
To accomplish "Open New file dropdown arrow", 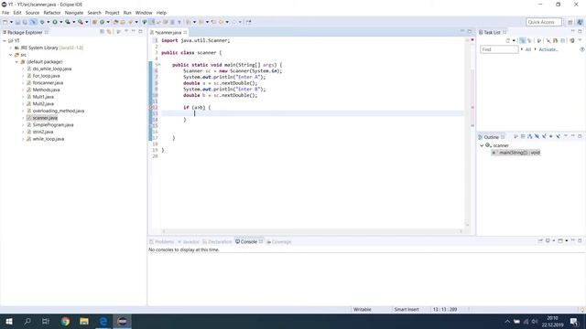I will pyautogui.click(x=11, y=22).
